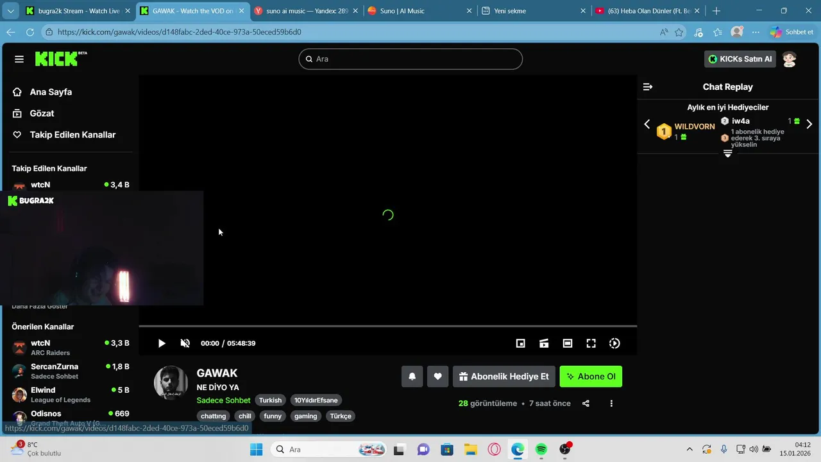
Task: Open a new browser tab
Action: point(716,11)
